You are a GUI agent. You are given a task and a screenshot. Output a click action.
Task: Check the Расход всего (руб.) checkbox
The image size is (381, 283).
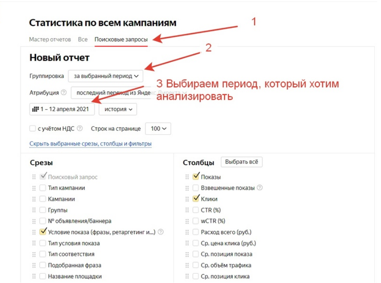(x=195, y=232)
